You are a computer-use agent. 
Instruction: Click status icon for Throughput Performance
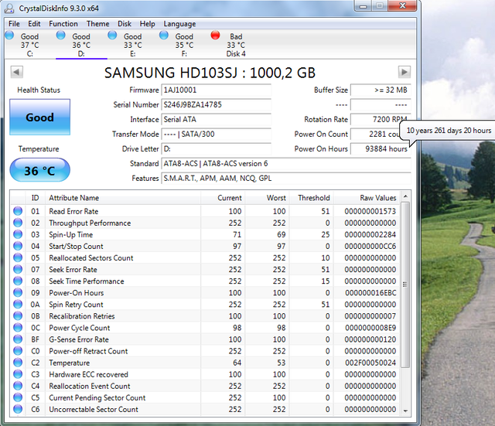(18, 223)
